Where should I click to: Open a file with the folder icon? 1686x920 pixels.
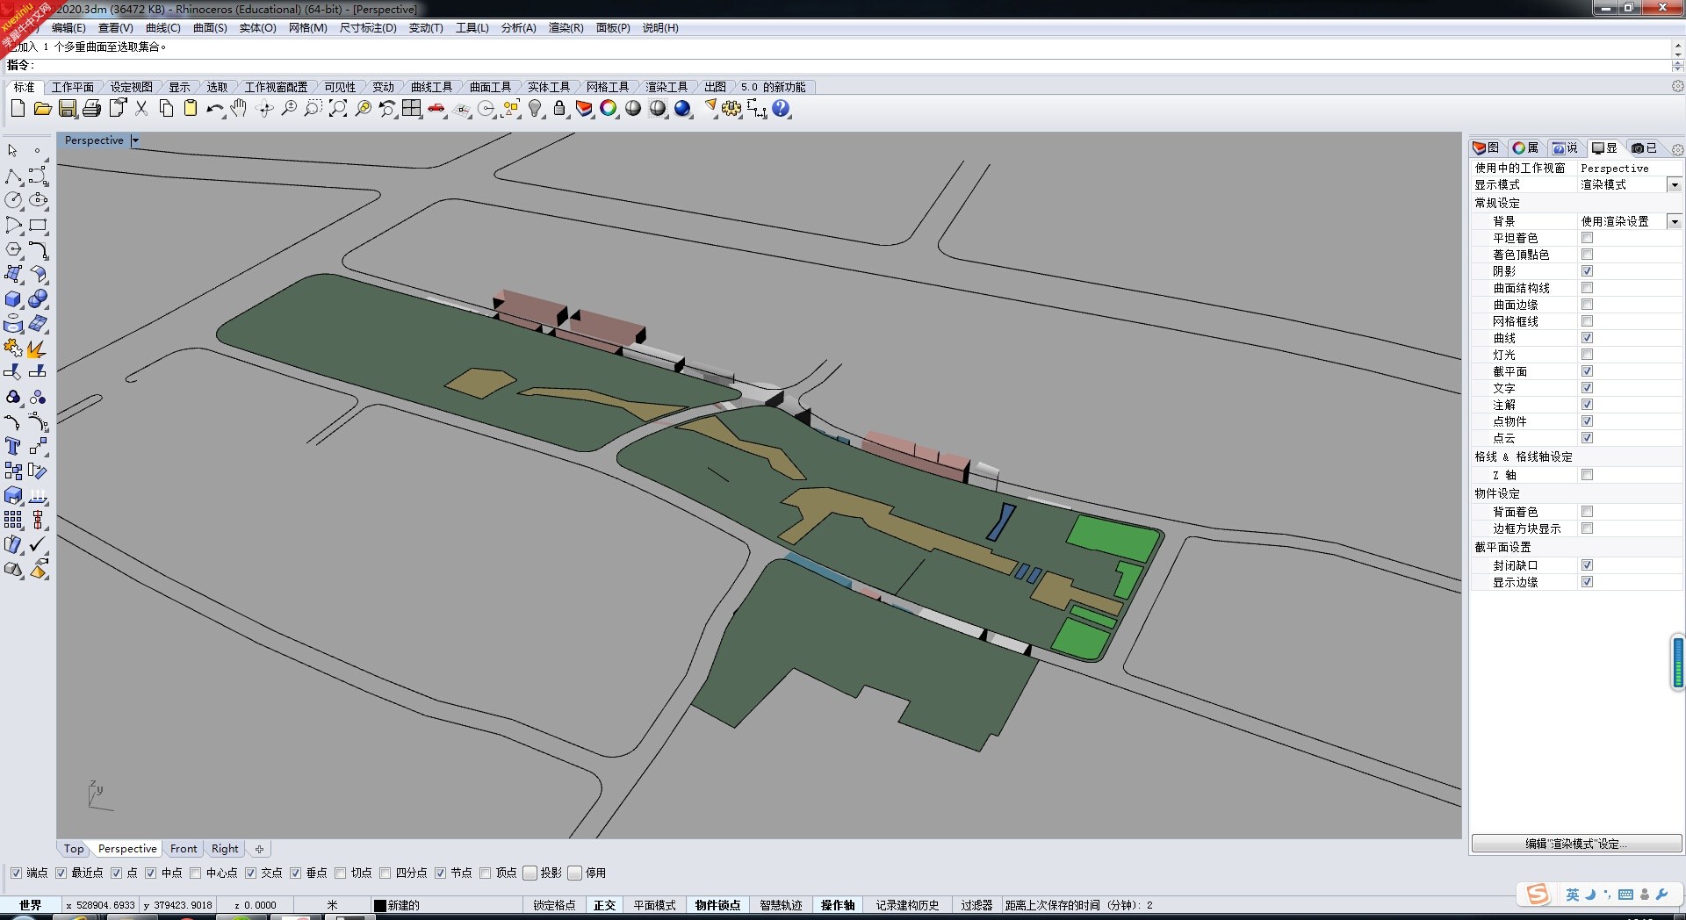[x=42, y=108]
